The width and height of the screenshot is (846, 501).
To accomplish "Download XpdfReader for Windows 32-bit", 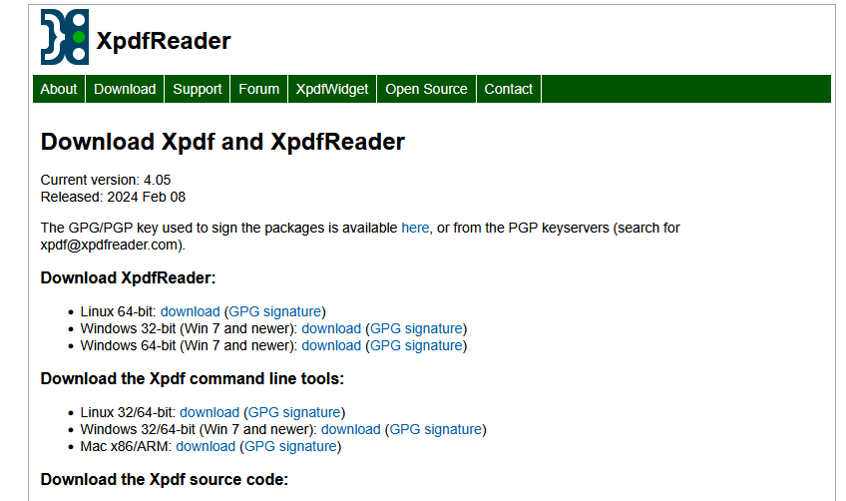I will 331,328.
